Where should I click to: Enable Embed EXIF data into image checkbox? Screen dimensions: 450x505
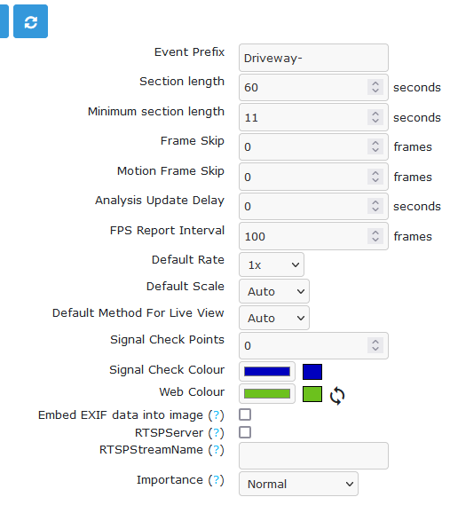245,414
